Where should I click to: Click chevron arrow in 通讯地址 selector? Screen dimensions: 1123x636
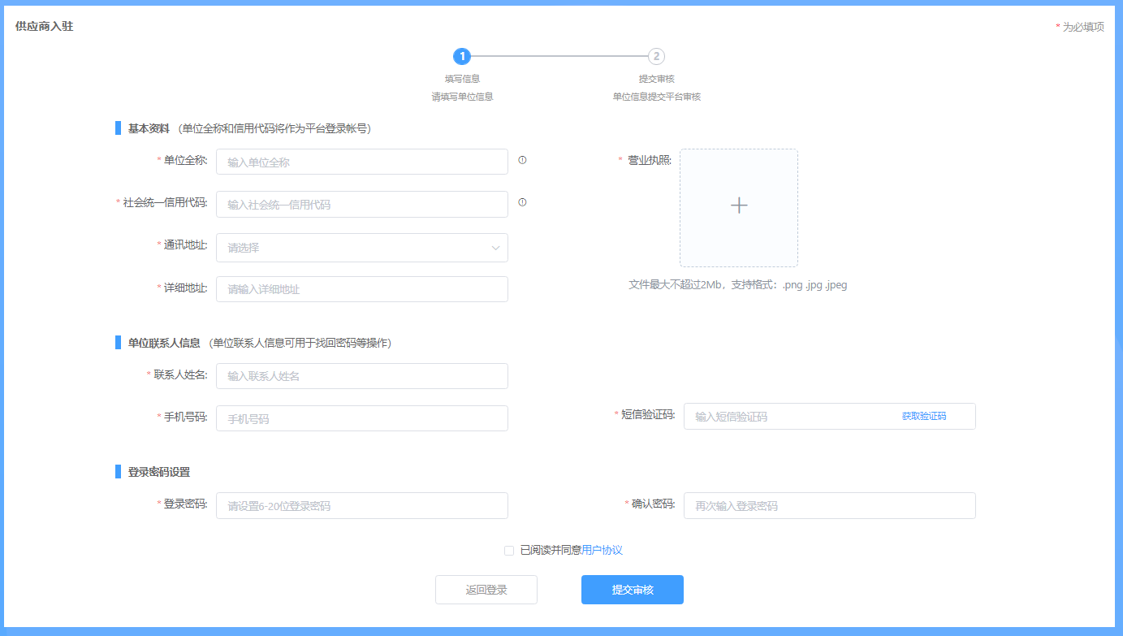495,248
